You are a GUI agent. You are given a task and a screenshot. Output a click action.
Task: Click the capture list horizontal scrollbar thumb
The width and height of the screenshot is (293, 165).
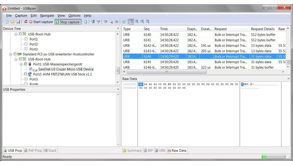point(167,72)
